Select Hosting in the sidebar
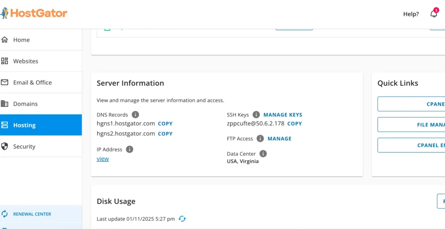The image size is (445, 229). click(24, 125)
